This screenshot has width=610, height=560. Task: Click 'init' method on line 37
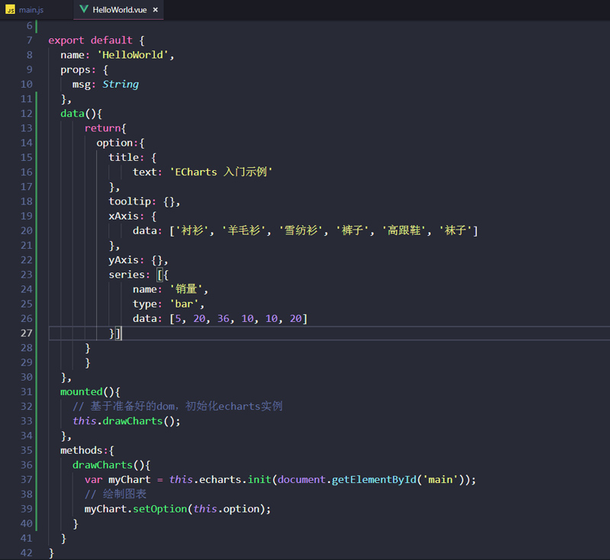click(259, 480)
